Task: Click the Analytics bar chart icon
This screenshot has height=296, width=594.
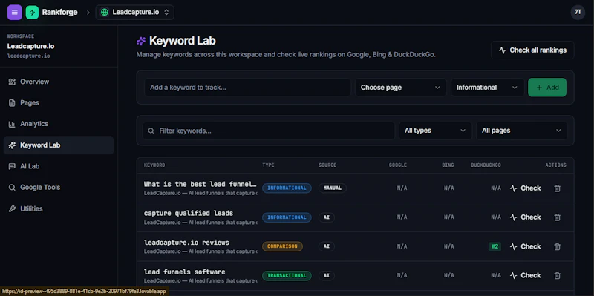Action: click(x=12, y=124)
